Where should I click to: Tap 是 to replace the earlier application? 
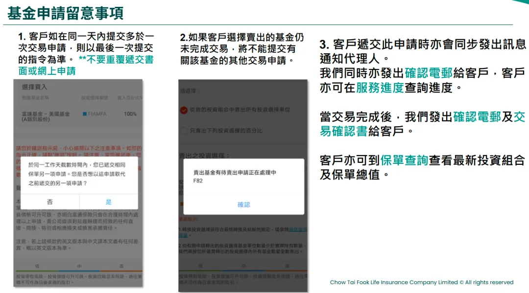(109, 202)
